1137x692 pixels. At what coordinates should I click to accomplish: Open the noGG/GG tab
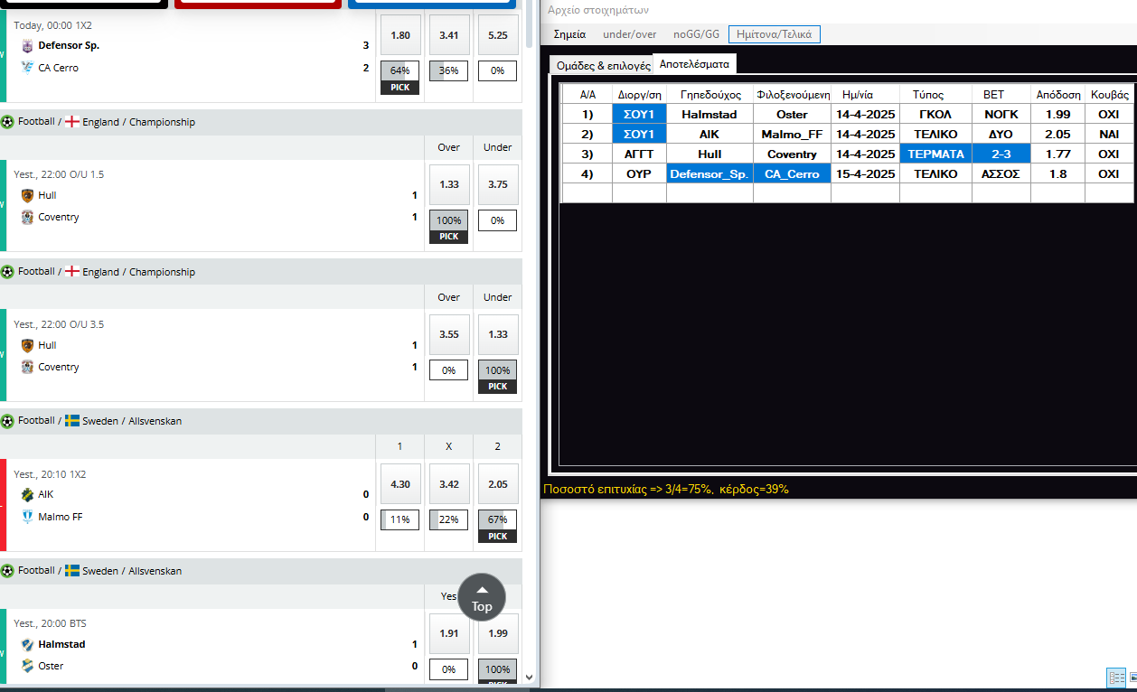(696, 34)
